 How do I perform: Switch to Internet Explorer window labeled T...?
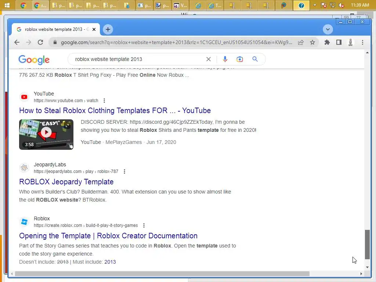point(214,5)
